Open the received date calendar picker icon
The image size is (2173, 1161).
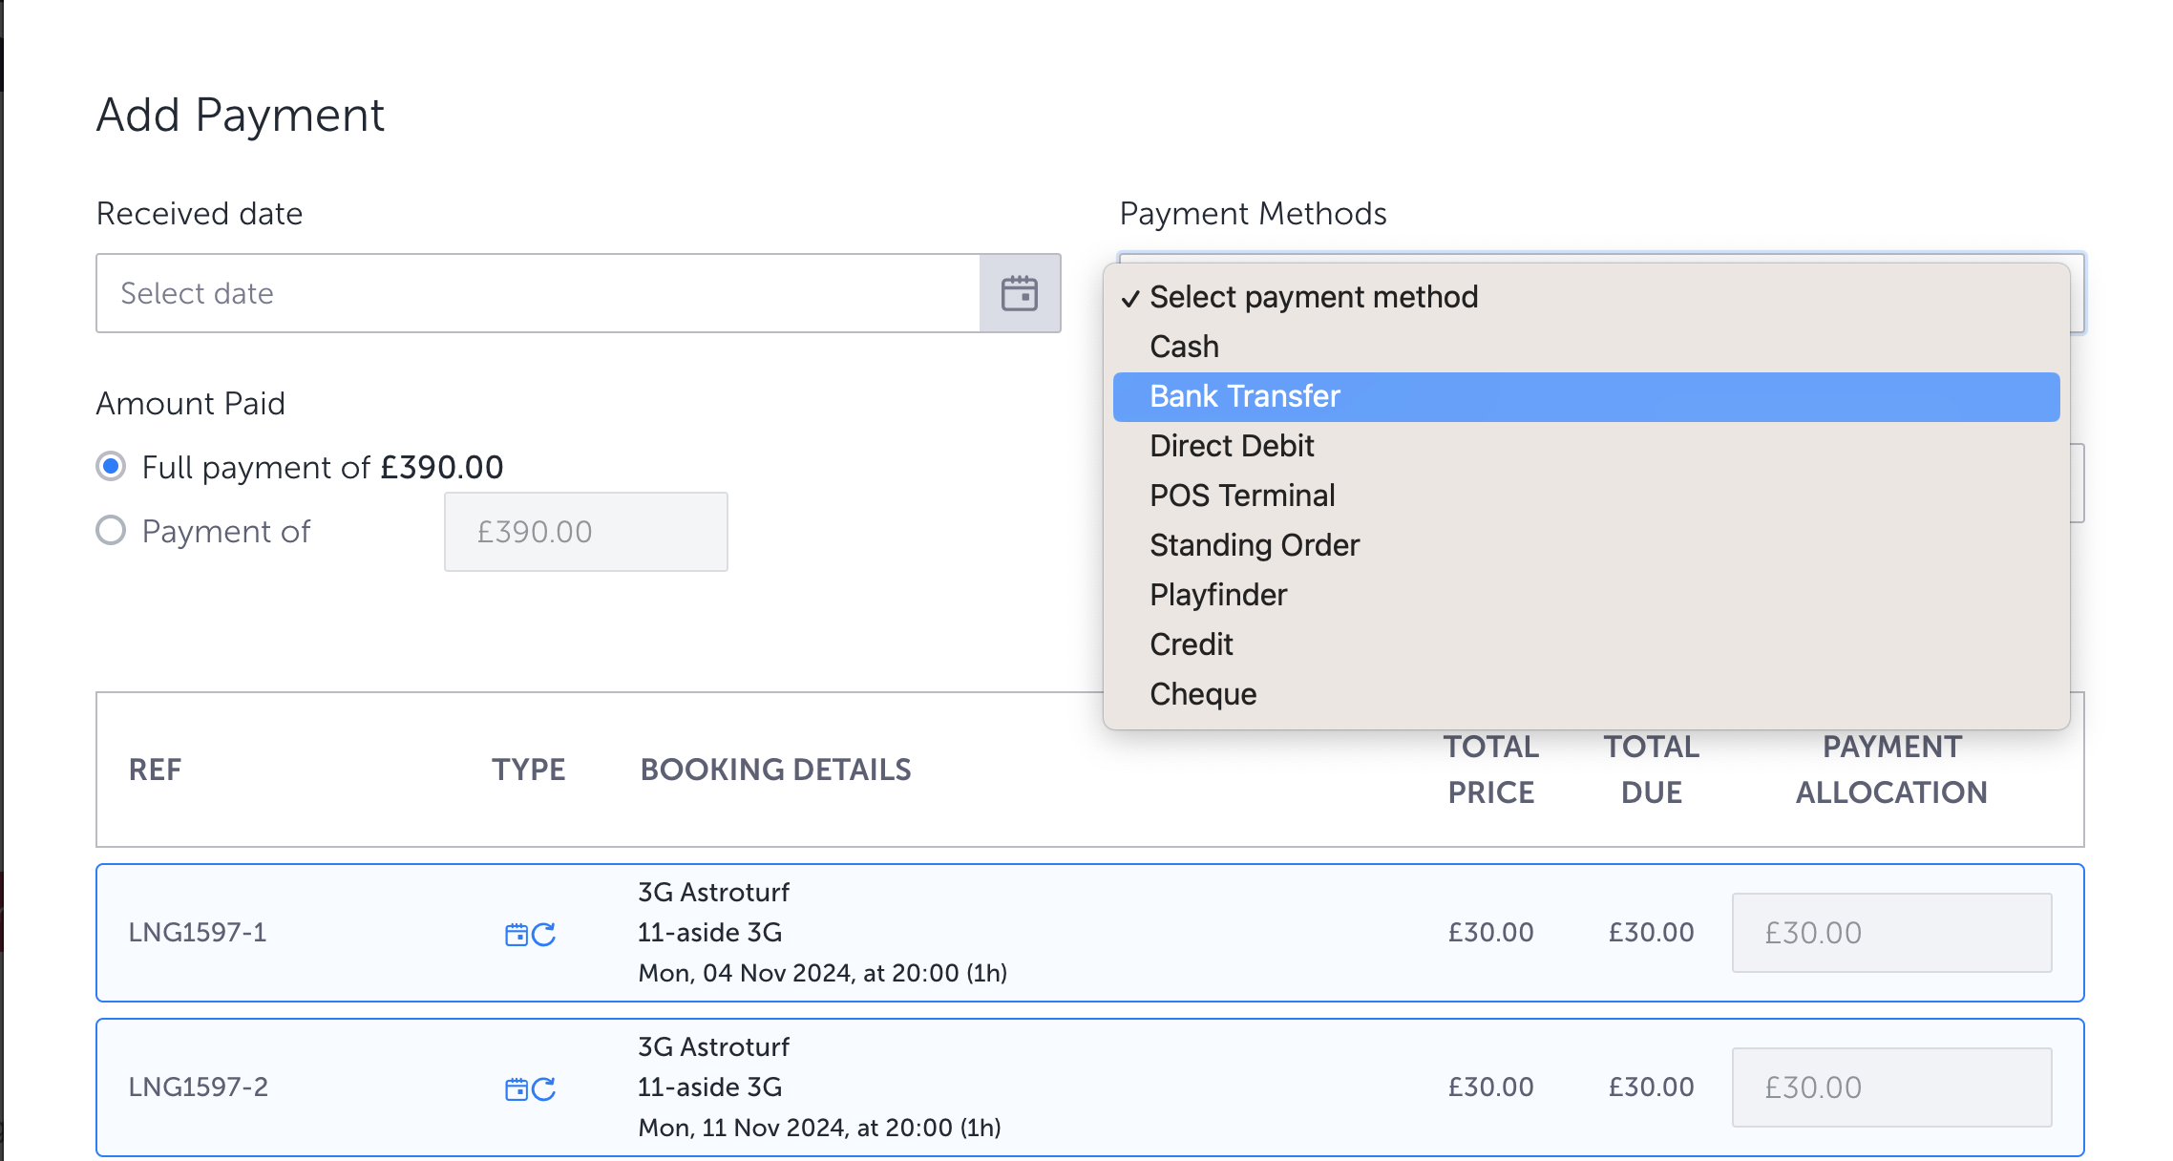1019,293
